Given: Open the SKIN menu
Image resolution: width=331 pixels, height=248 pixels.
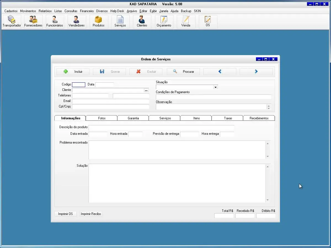Looking at the screenshot, I should pyautogui.click(x=197, y=11).
